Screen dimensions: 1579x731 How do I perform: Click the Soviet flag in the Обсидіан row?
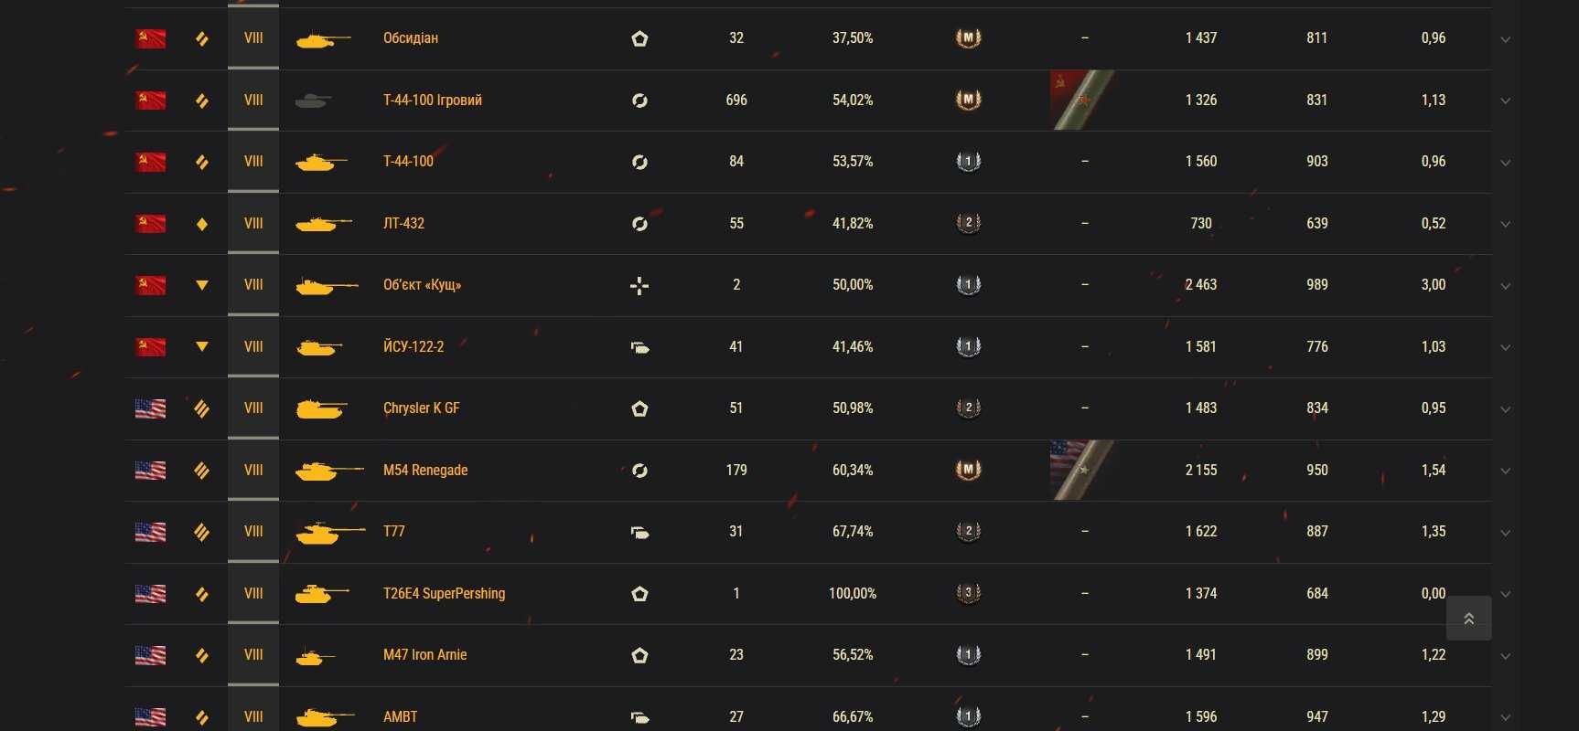[x=150, y=38]
